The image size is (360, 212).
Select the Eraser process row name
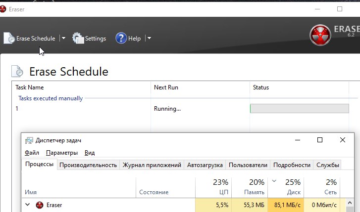point(54,205)
